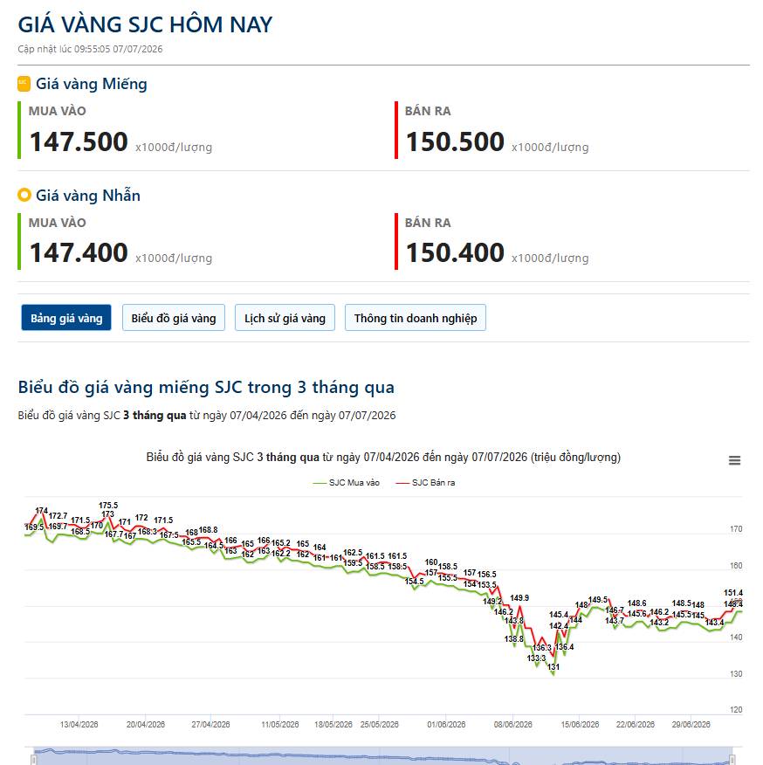Open Thông tin doanh nghiệp tab
This screenshot has width=763, height=765.
(x=416, y=318)
